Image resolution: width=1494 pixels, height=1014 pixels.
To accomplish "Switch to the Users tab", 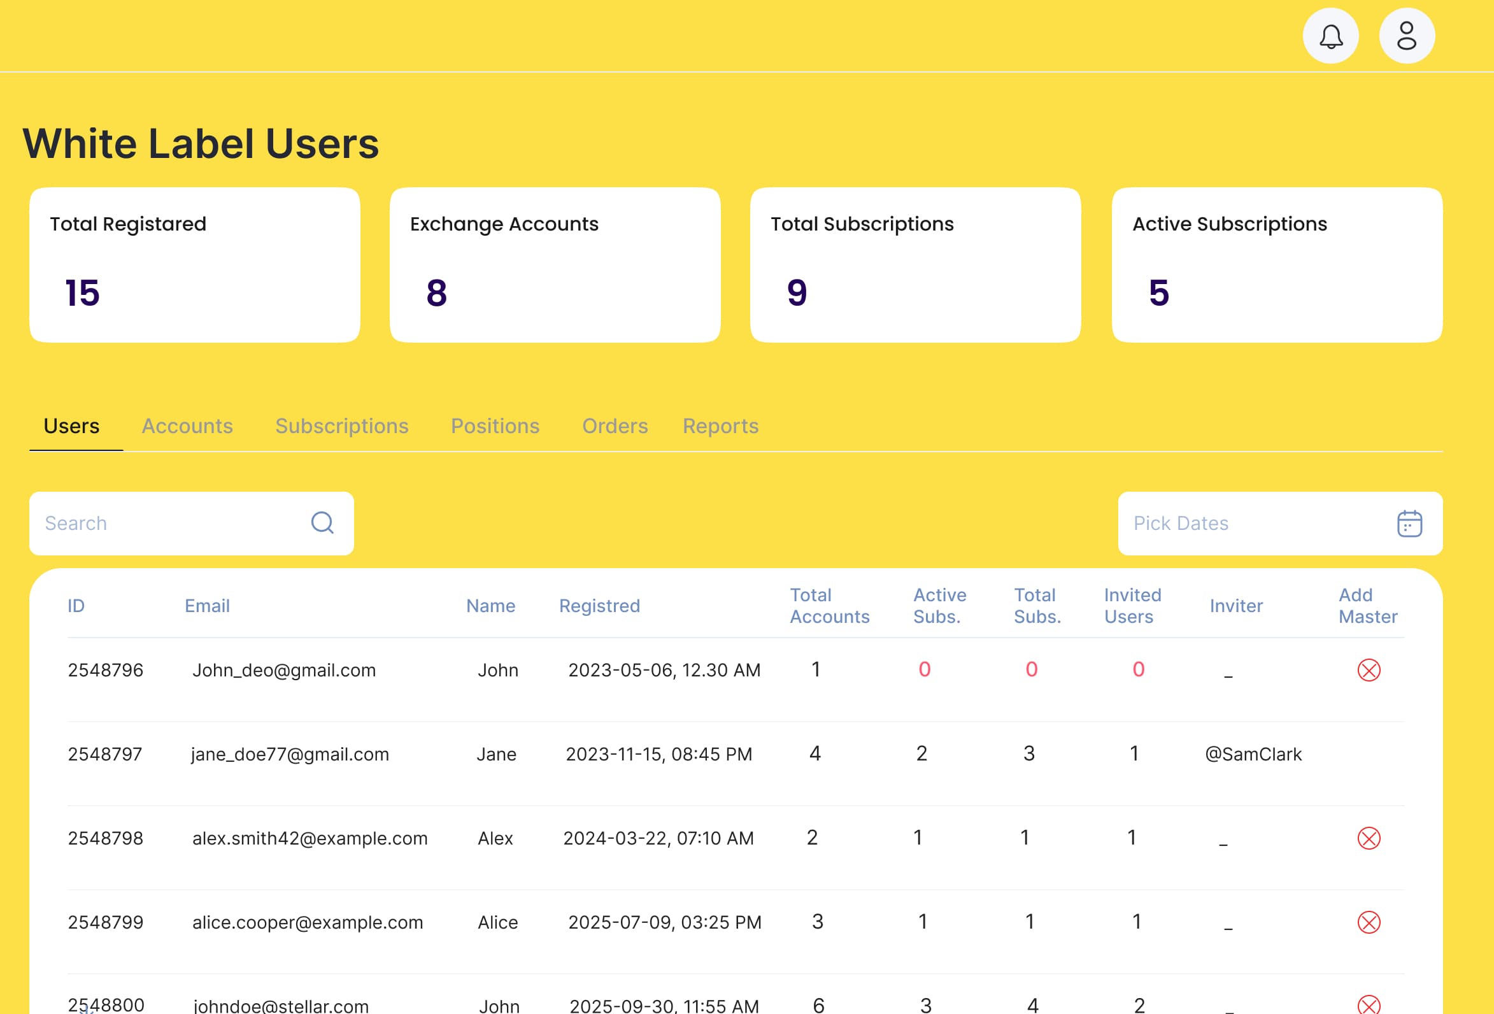I will pyautogui.click(x=71, y=426).
